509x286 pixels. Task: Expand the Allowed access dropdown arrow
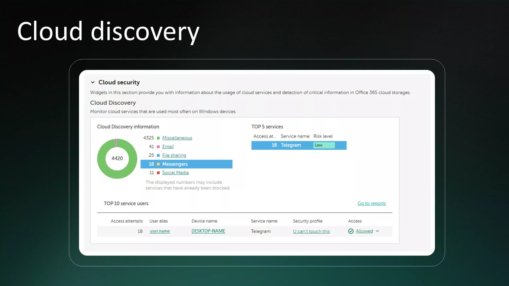[377, 231]
